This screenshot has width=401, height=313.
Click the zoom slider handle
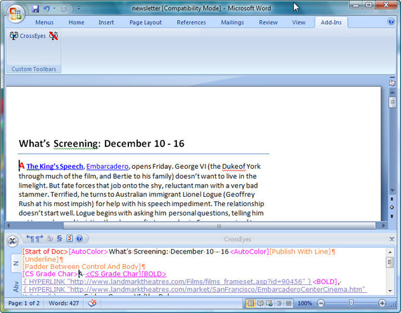(351, 303)
